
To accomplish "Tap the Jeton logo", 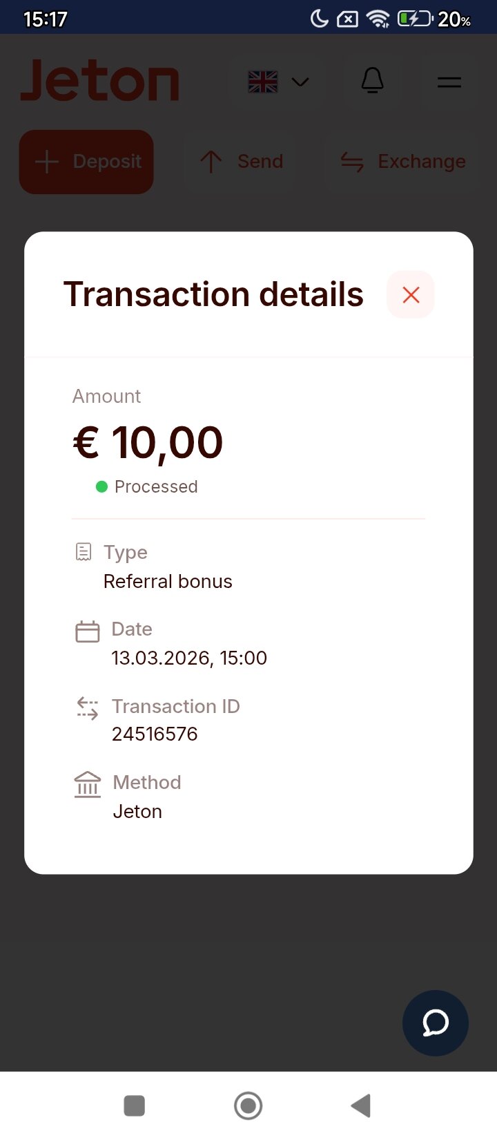I will pos(100,82).
